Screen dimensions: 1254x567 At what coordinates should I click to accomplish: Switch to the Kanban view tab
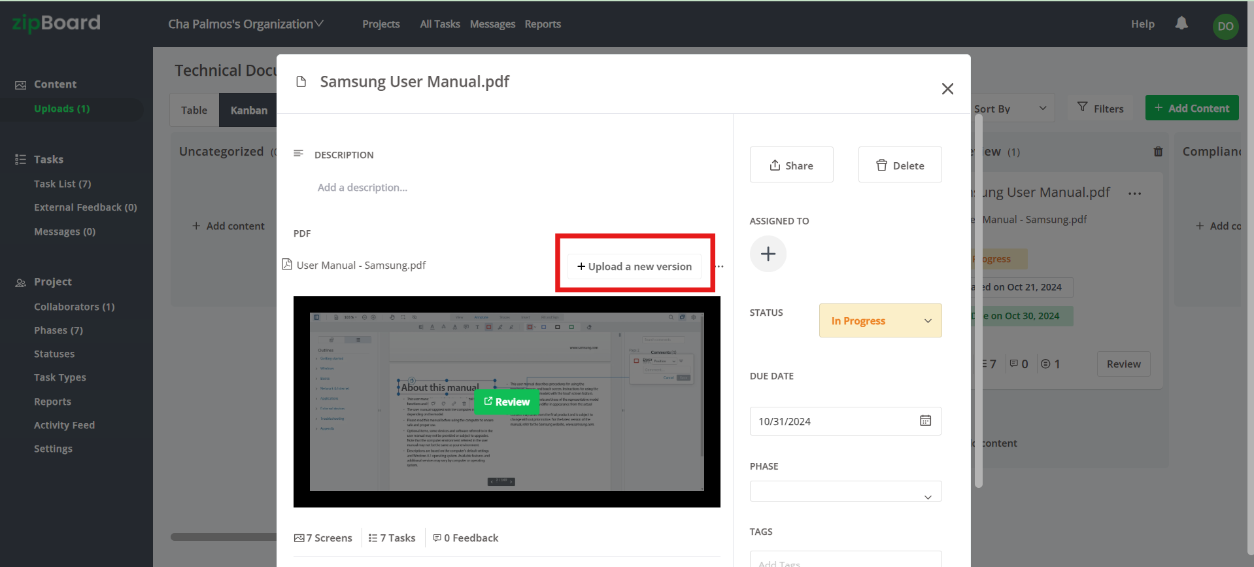[248, 110]
